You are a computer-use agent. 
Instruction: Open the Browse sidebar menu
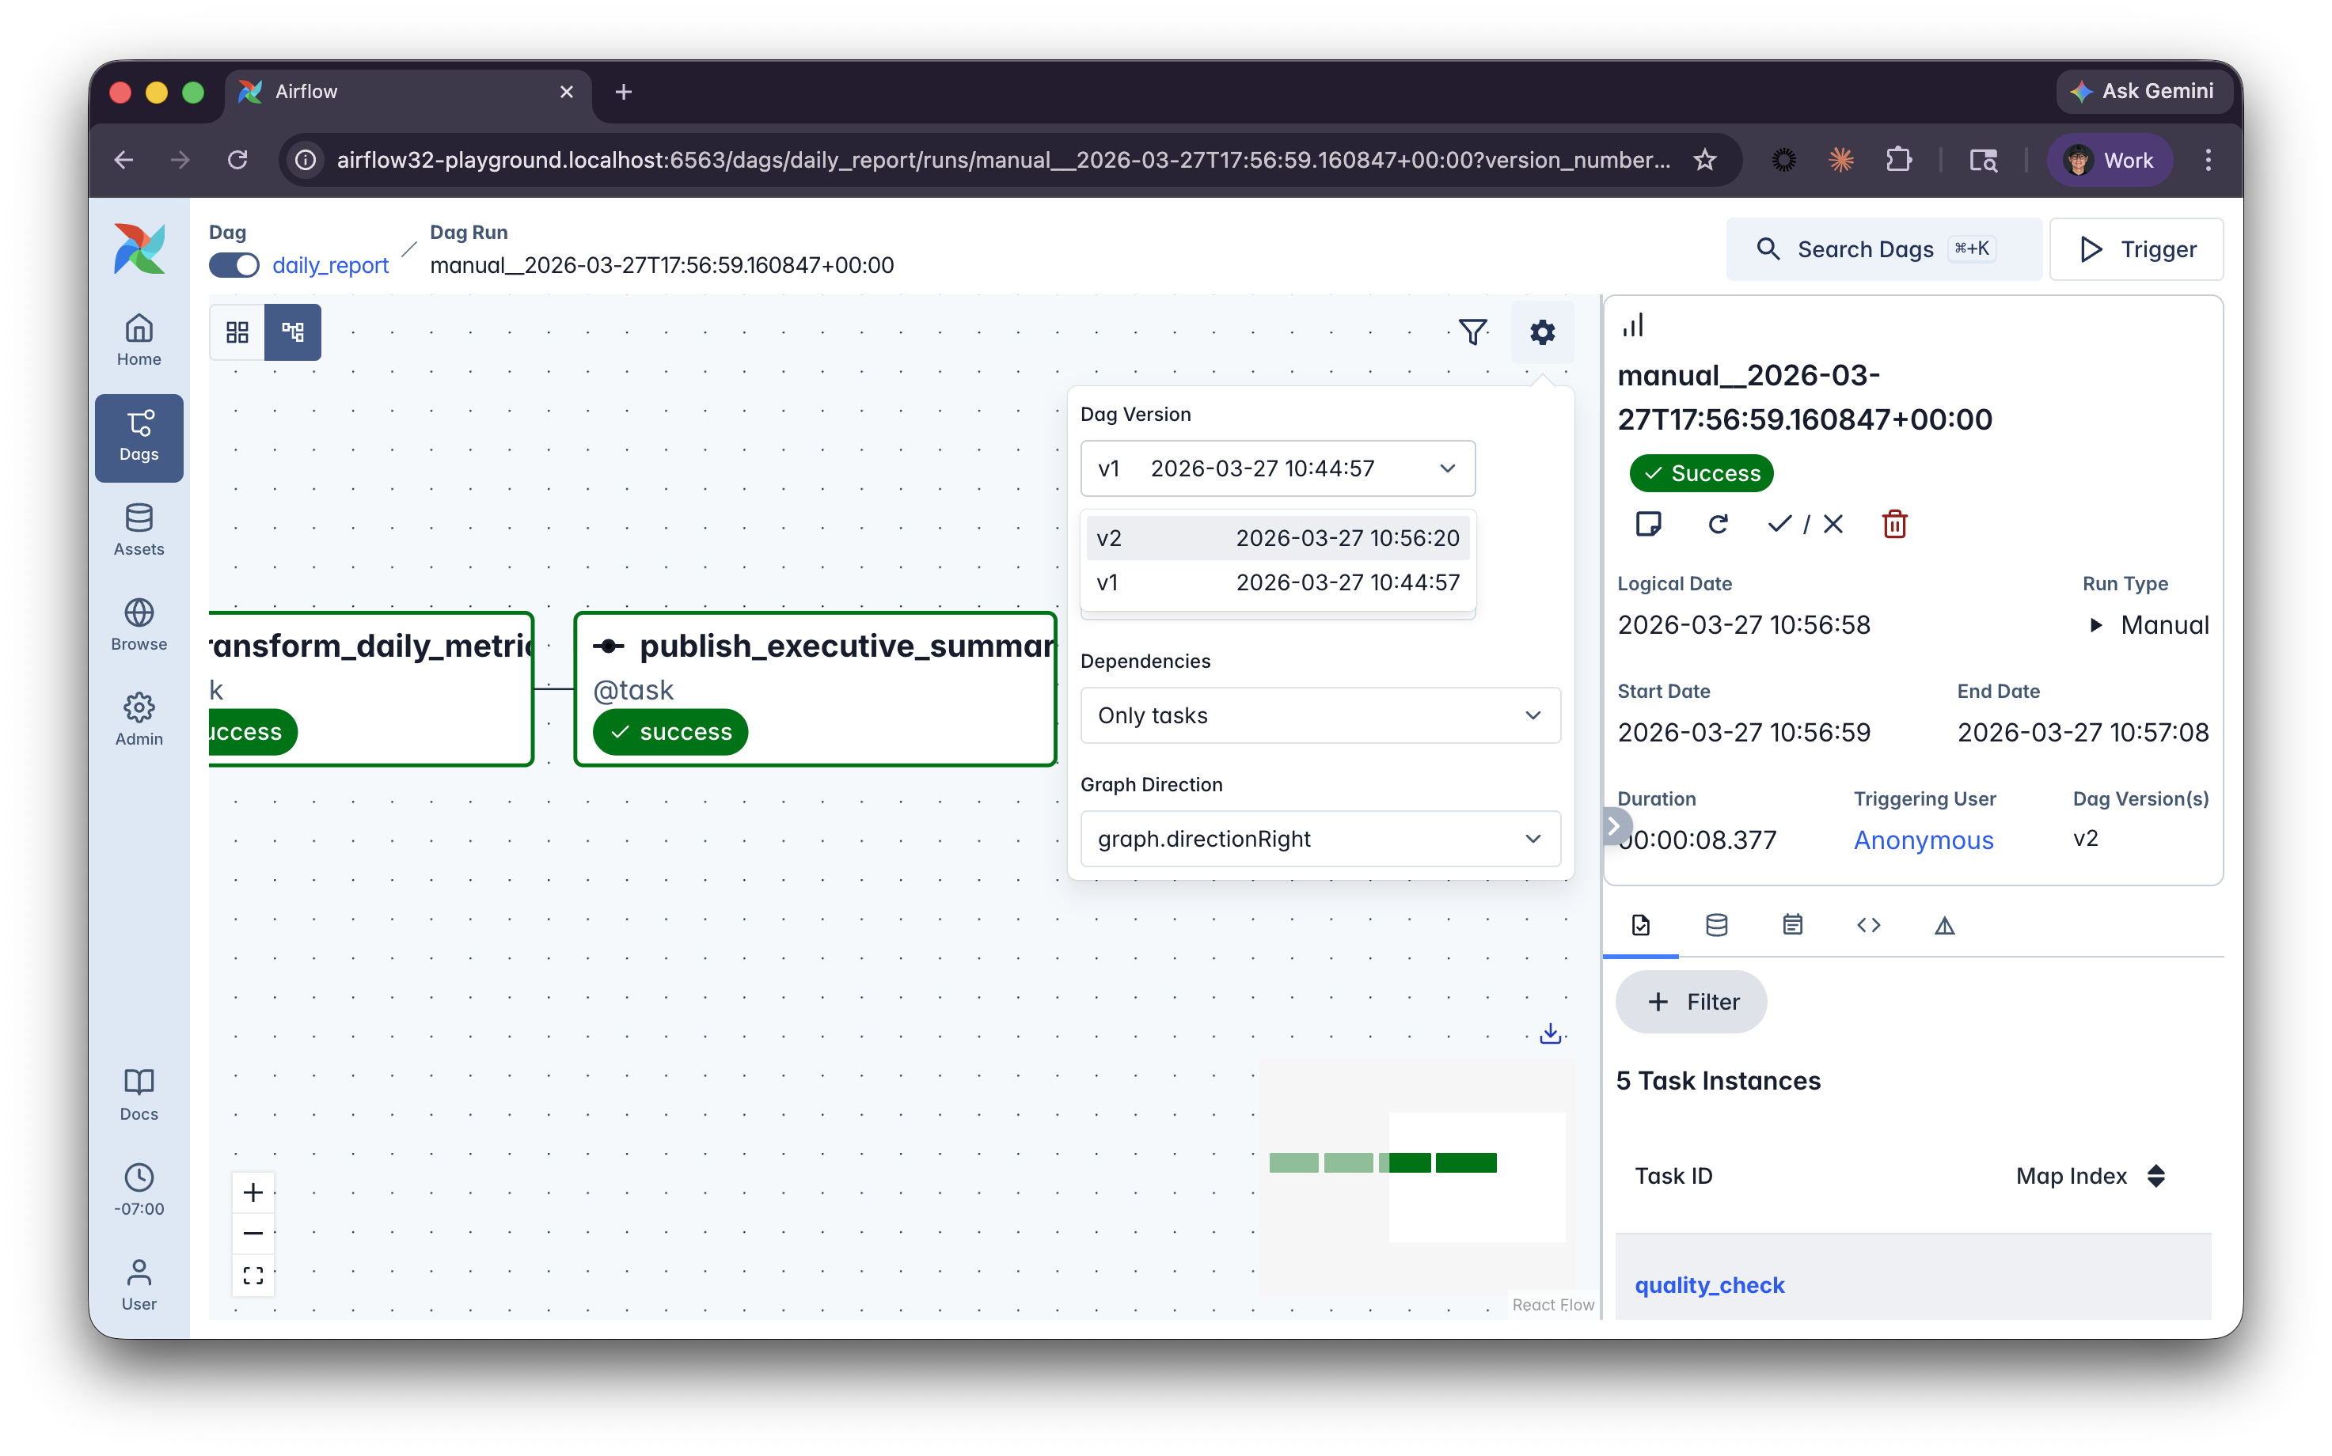point(139,626)
